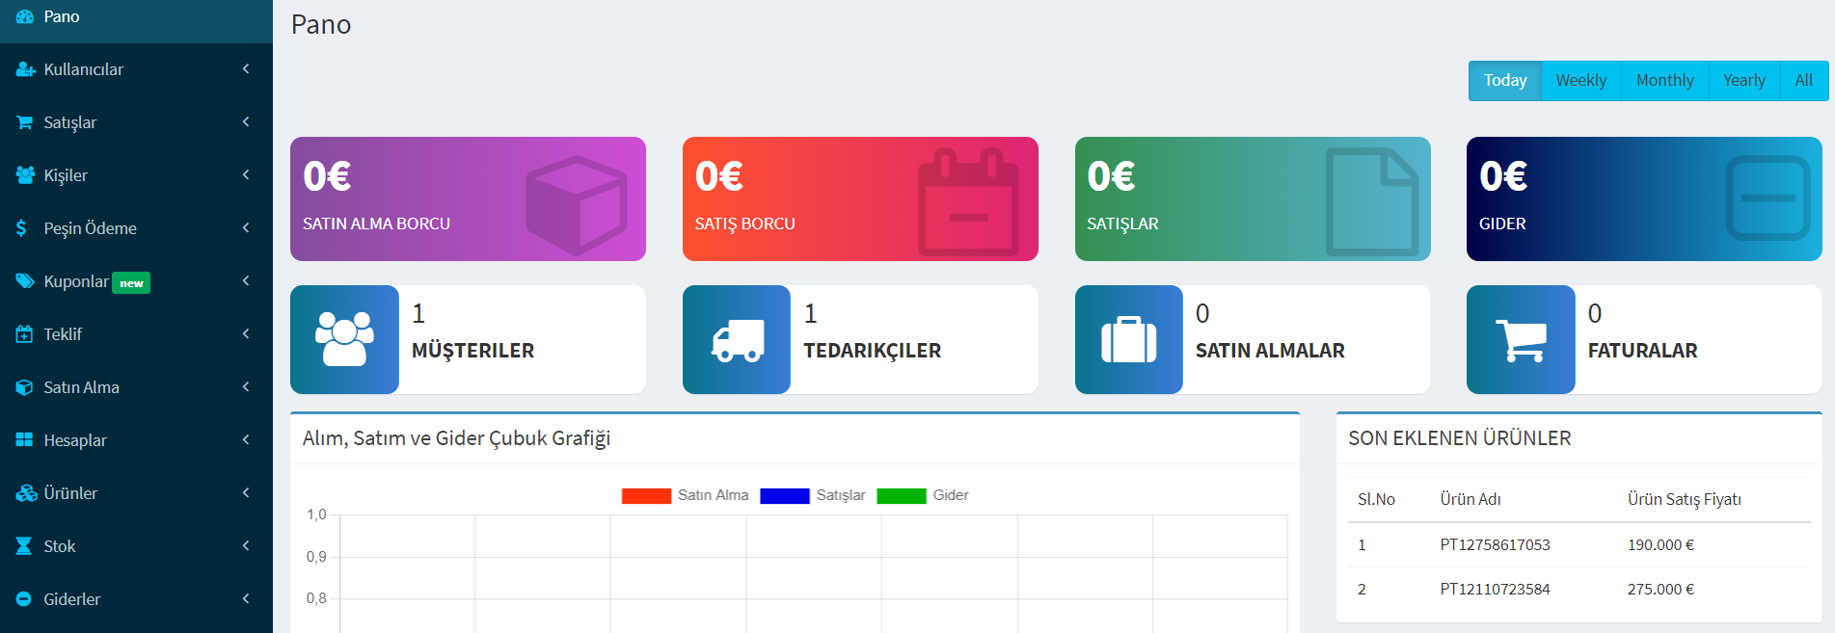Expand the Ürünler sidebar submenu arrow

tap(246, 492)
